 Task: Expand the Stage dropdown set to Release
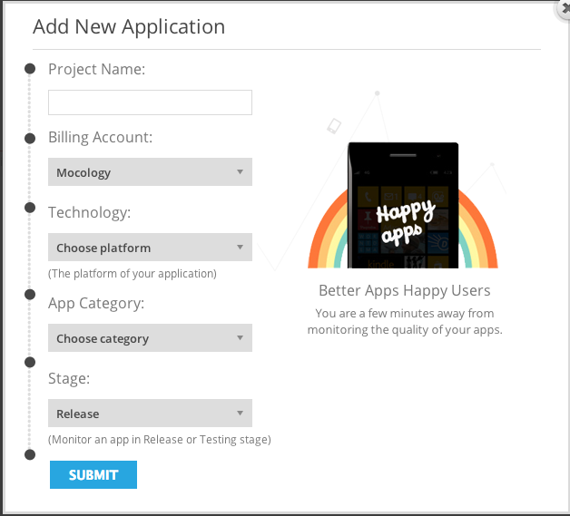(x=150, y=414)
